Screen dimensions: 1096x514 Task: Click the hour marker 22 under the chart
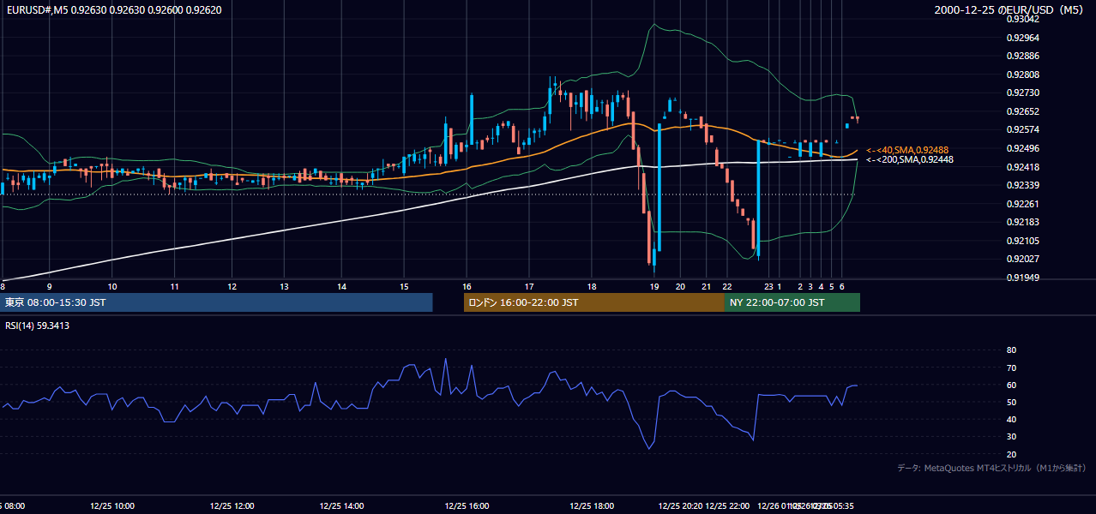(726, 286)
